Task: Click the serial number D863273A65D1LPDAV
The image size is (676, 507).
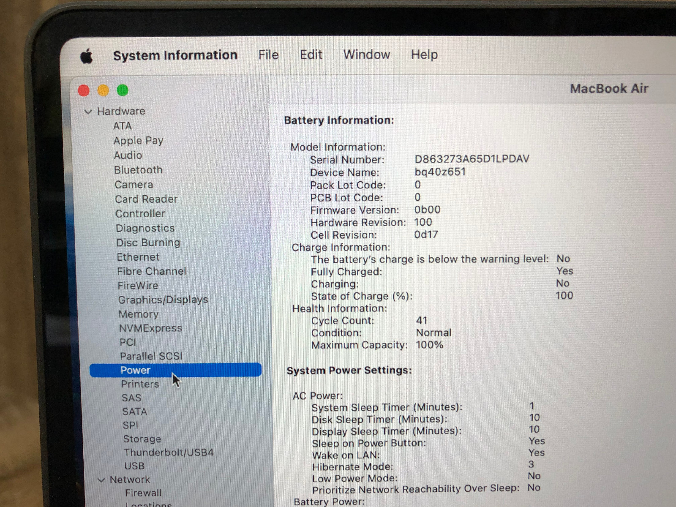Action: [472, 159]
